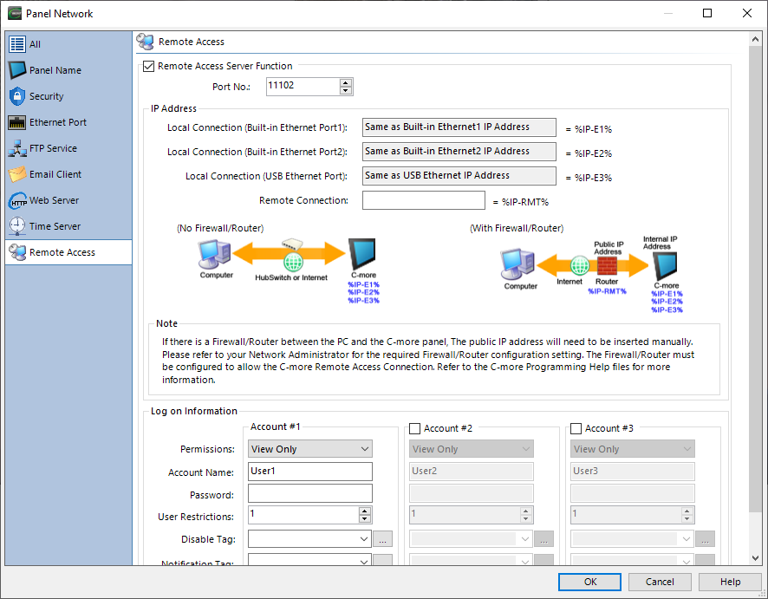
Task: Click the Ethernet Port jack icon
Action: point(17,122)
